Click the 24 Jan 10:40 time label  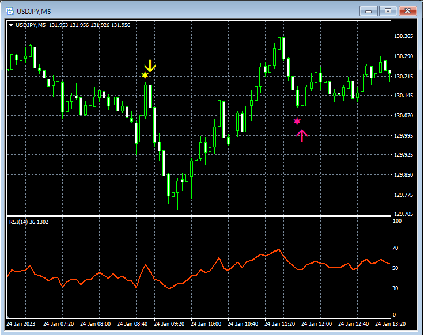[x=243, y=323]
